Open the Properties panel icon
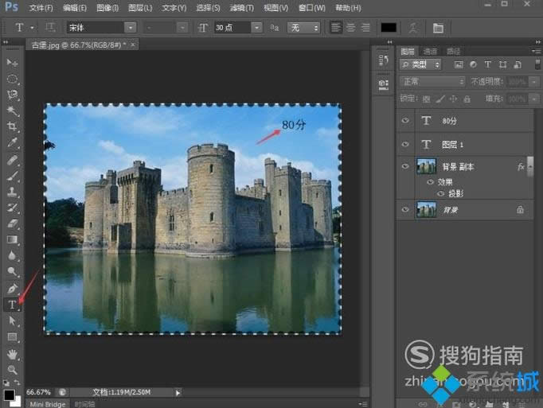The width and height of the screenshot is (543, 408). coord(383,84)
